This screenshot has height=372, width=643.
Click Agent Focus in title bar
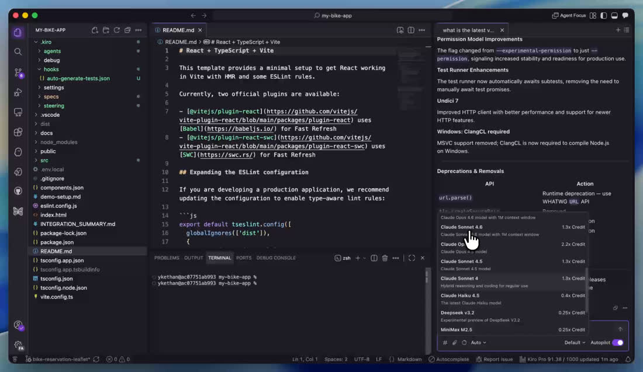tap(569, 16)
